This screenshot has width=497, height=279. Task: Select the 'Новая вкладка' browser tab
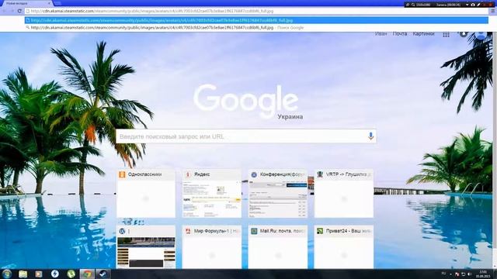click(x=27, y=3)
